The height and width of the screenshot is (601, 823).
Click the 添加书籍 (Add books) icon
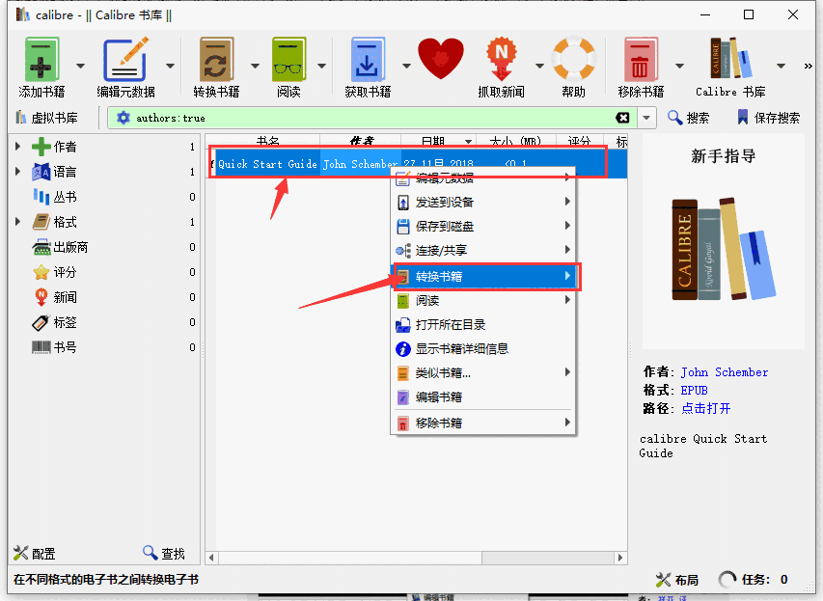(41, 59)
